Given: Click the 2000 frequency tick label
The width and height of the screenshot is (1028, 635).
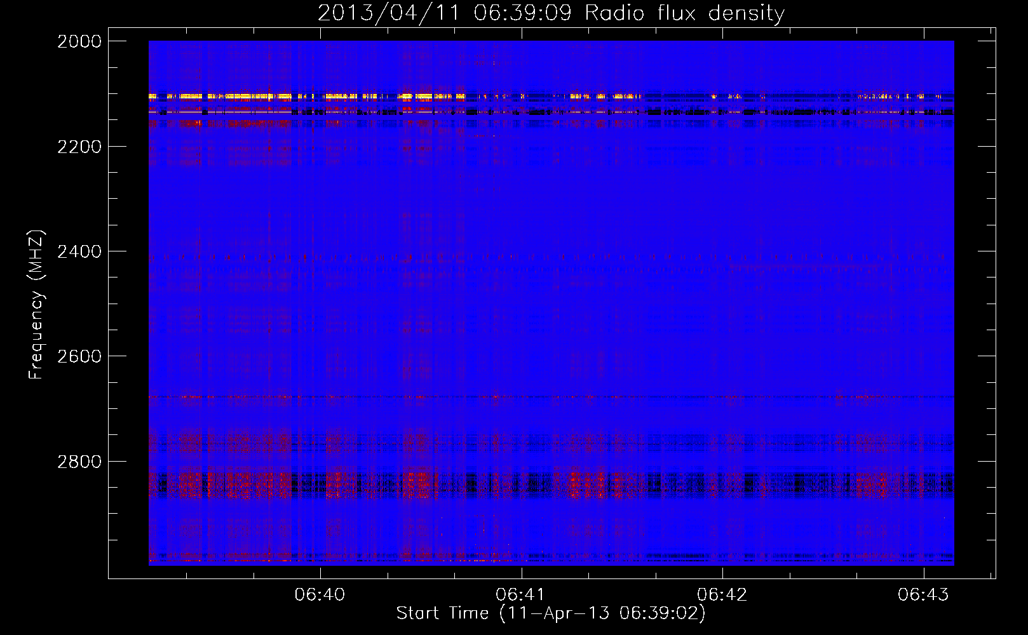Looking at the screenshot, I should (x=79, y=41).
